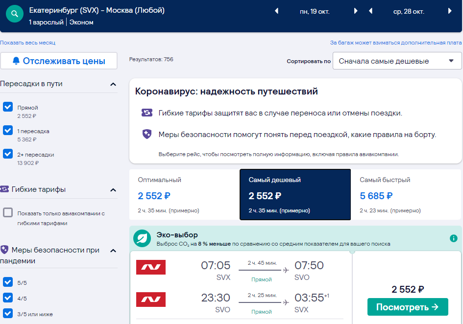The width and height of the screenshot is (463, 324).
Task: Select the Оптимальный tab
Action: click(184, 195)
